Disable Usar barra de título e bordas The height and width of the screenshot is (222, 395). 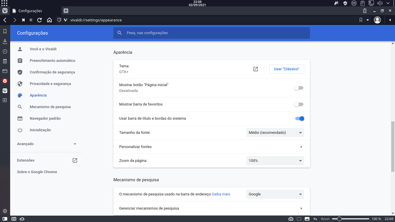click(x=300, y=119)
